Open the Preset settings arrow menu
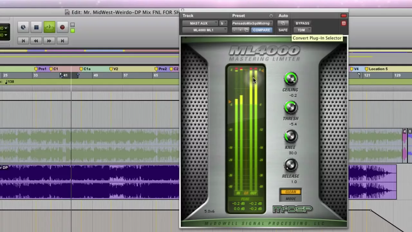The height and width of the screenshot is (232, 412). pyautogui.click(x=271, y=16)
